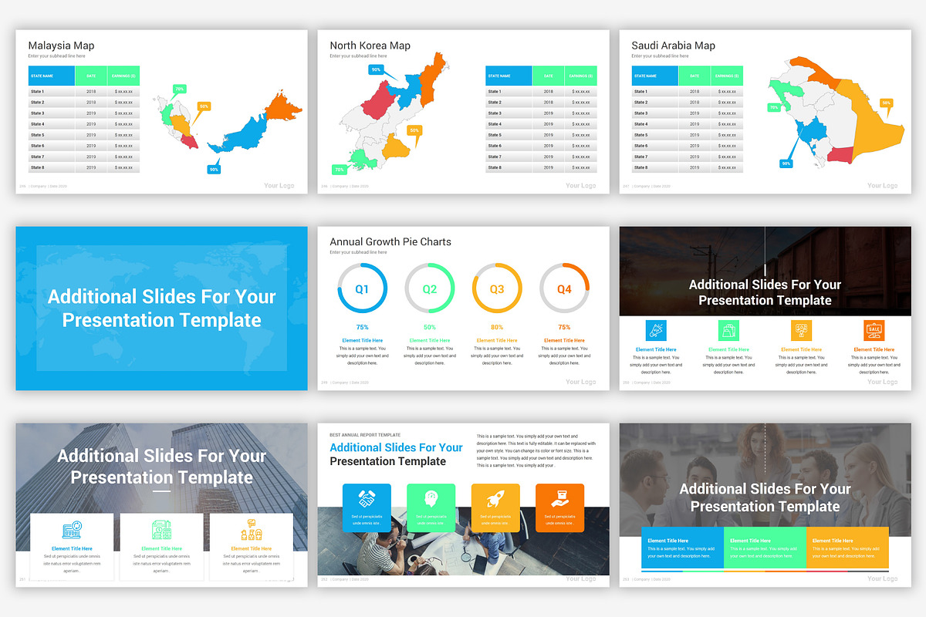
Task: Select the business meeting photo slide heading
Action: coord(765,497)
